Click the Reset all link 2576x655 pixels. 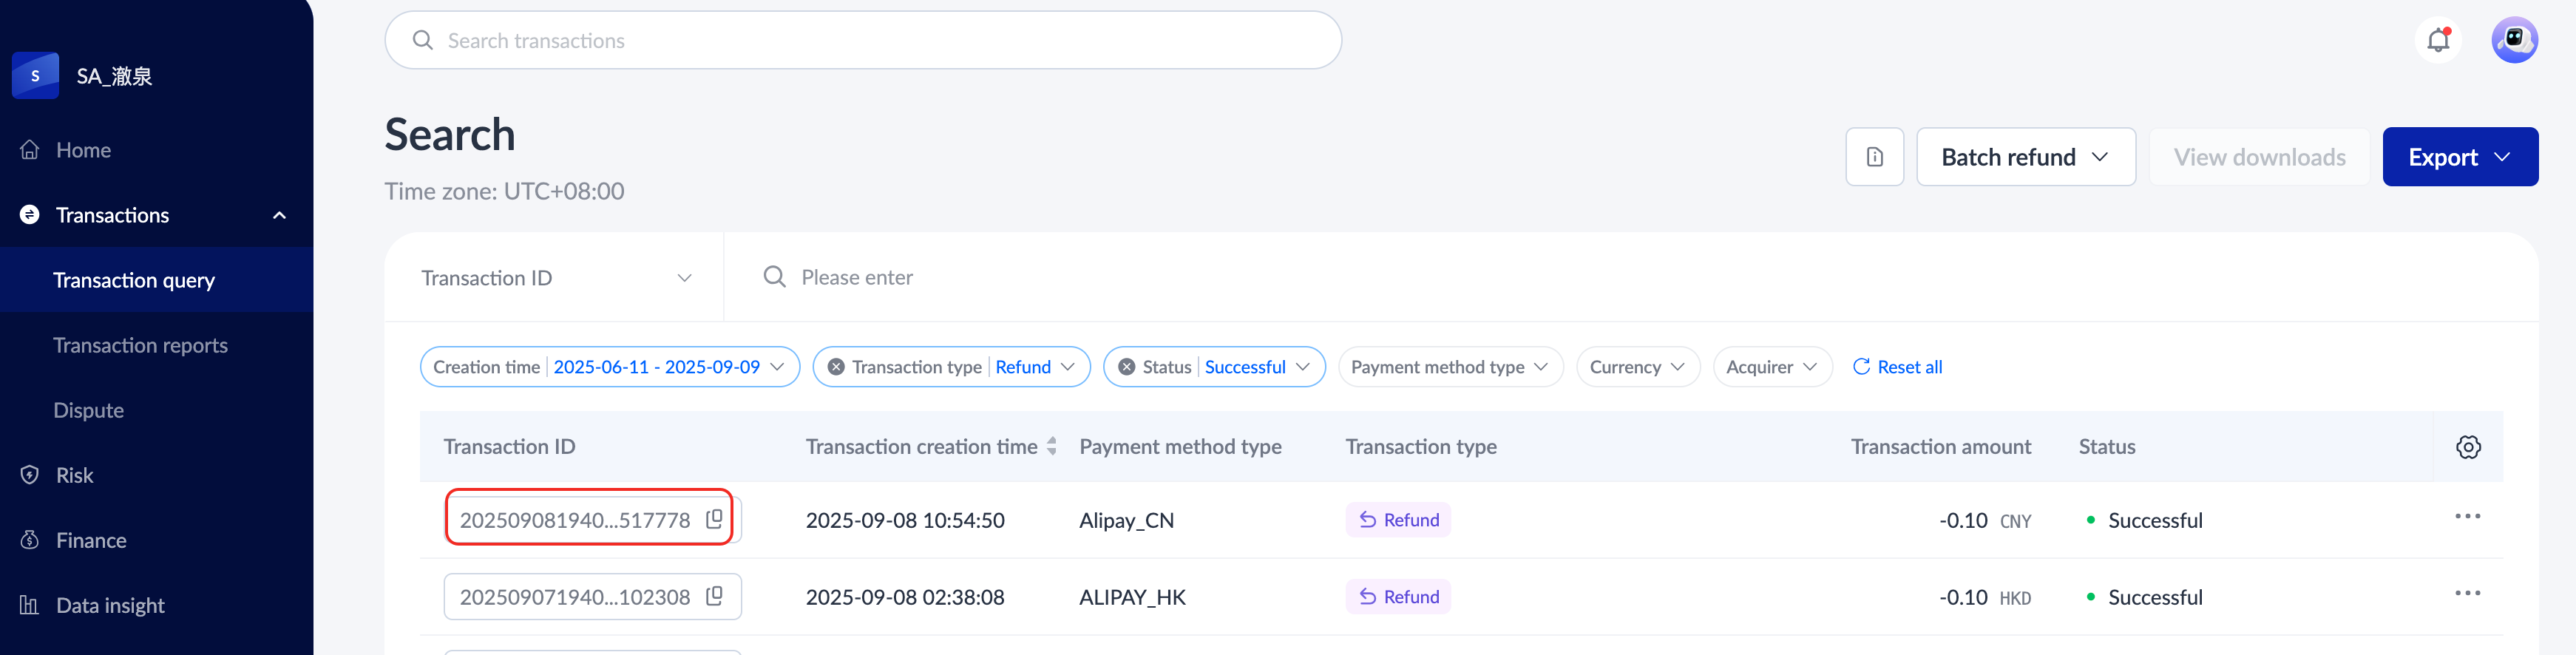1897,367
